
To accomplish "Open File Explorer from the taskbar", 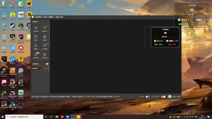I will [x=57, y=117].
